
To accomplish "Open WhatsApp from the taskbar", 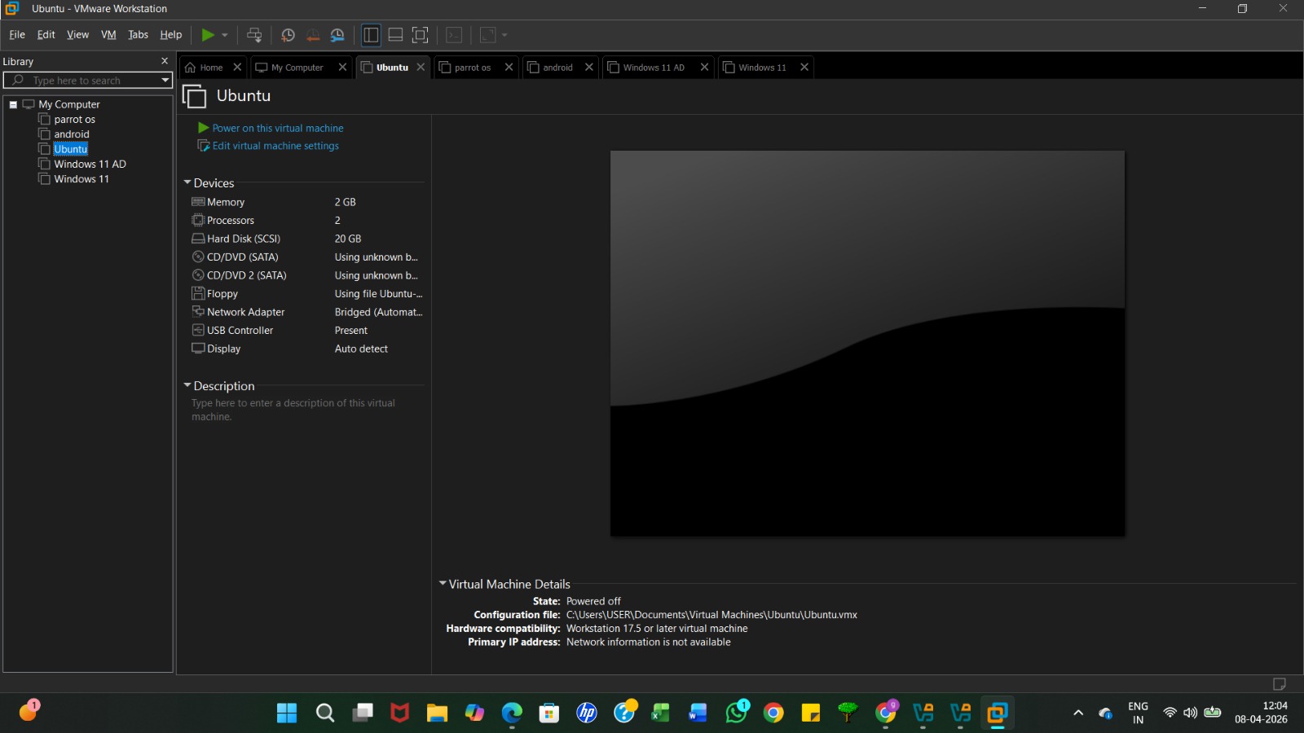I will [737, 713].
